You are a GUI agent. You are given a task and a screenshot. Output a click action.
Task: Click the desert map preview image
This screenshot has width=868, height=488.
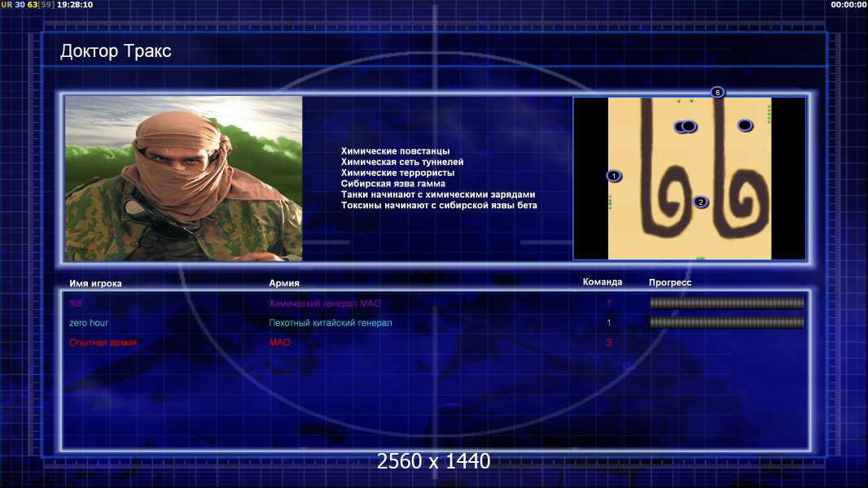(x=689, y=178)
